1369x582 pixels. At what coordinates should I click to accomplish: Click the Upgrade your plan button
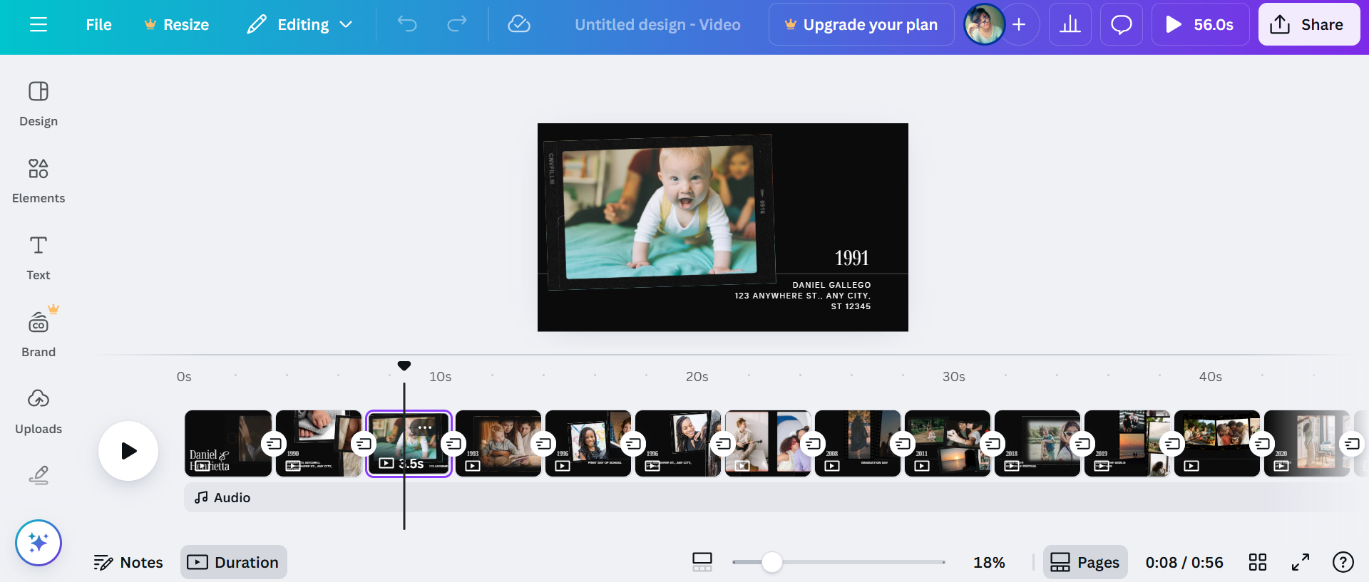point(861,25)
